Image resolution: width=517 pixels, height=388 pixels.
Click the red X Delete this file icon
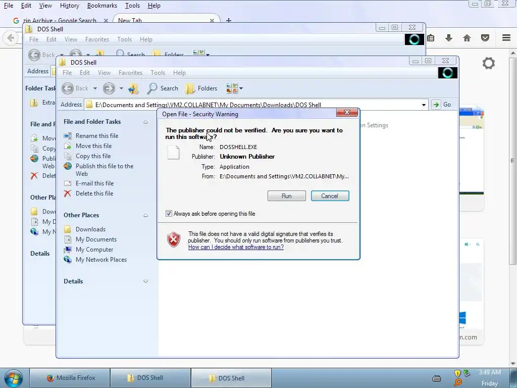[x=68, y=193]
